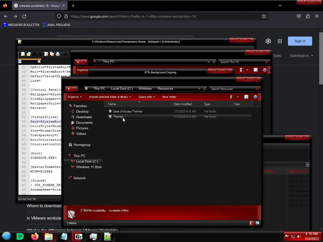Reload the Google search page
Screen dimensions: 323x242
24,16
